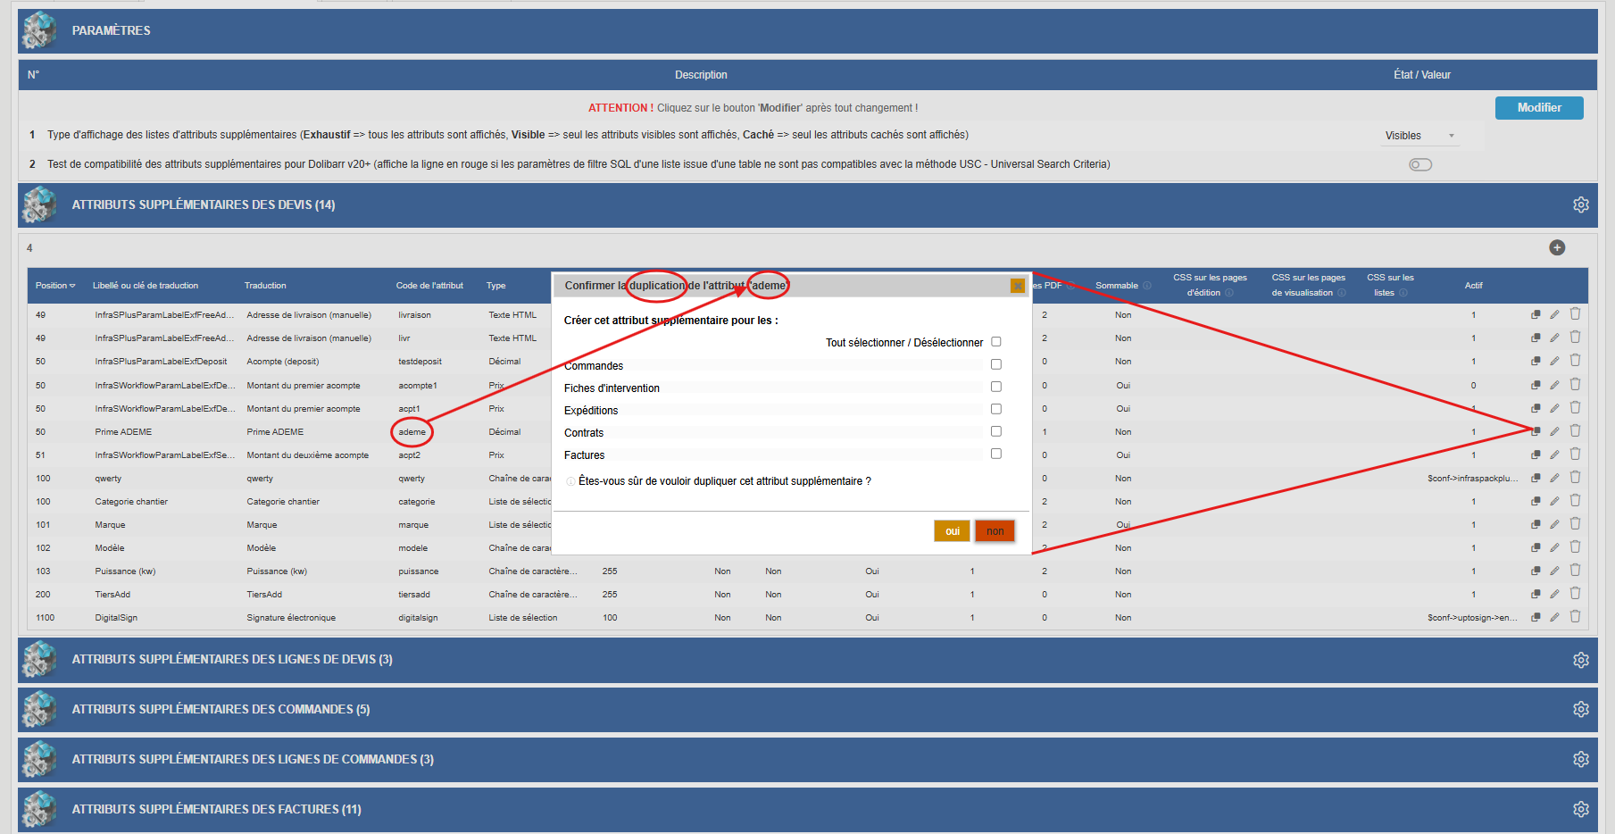Delete the 'puissance' attribute row
The width and height of the screenshot is (1615, 834).
[1575, 570]
